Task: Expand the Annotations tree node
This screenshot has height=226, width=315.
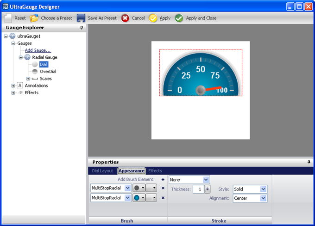Action: tap(13, 86)
